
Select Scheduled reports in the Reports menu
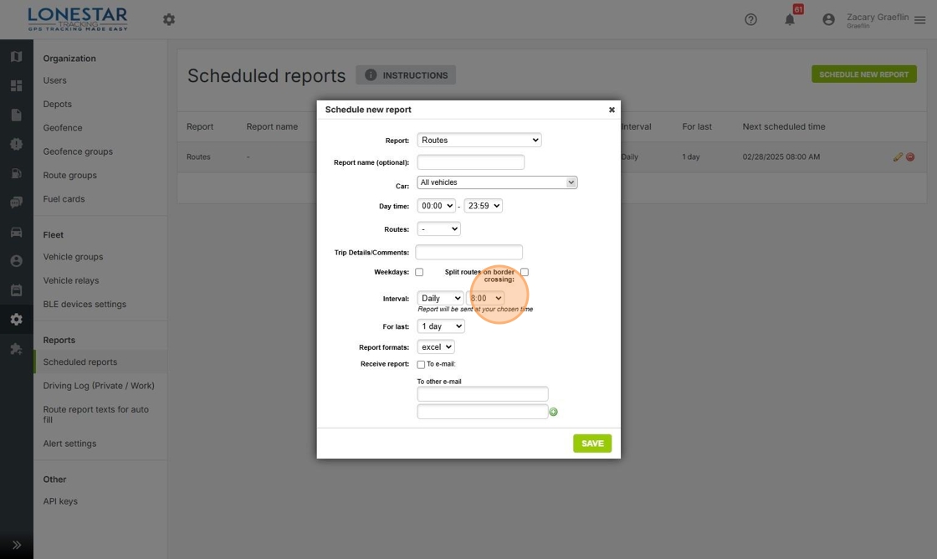pos(80,362)
